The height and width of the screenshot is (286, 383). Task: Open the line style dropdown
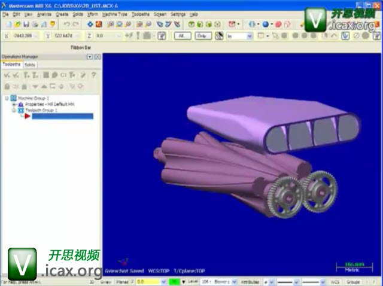tap(297, 282)
